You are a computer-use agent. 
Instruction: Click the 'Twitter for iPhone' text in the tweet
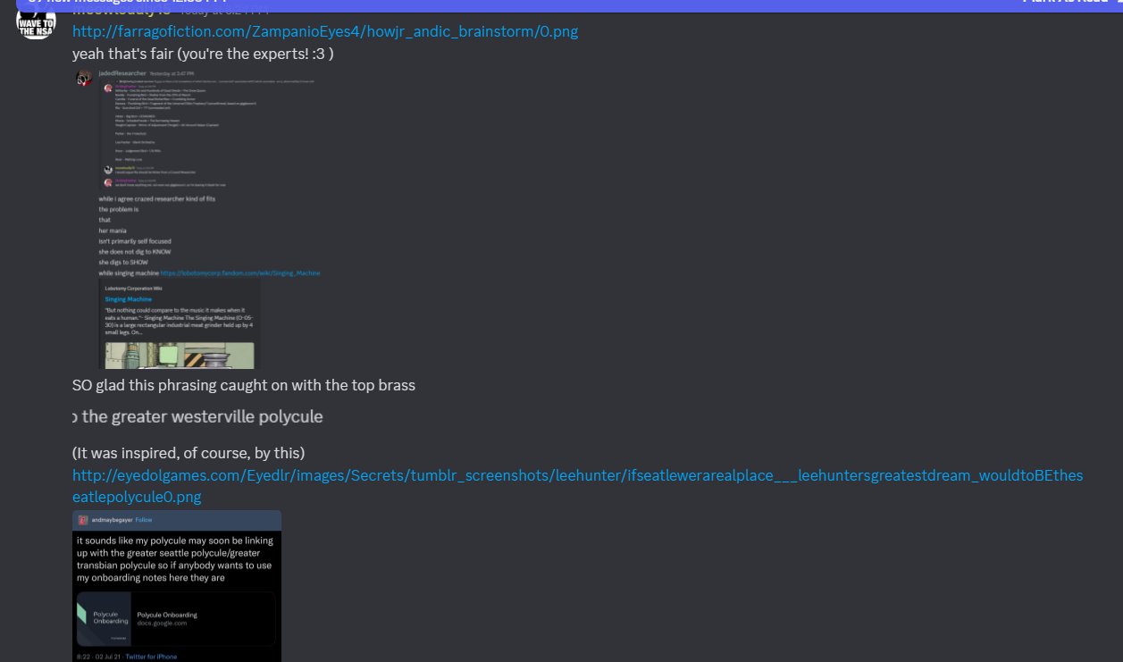[x=151, y=657]
